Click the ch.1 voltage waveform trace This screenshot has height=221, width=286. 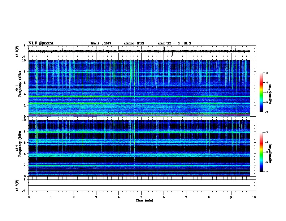(139, 51)
